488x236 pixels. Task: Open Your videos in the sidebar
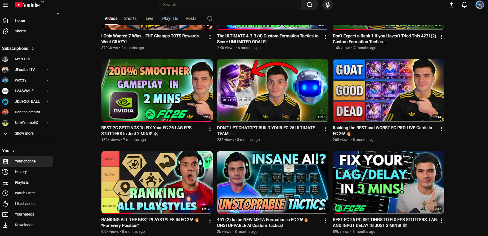27,214
